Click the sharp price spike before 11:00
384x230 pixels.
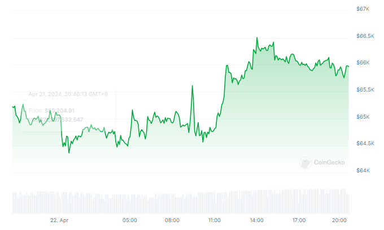pos(193,86)
